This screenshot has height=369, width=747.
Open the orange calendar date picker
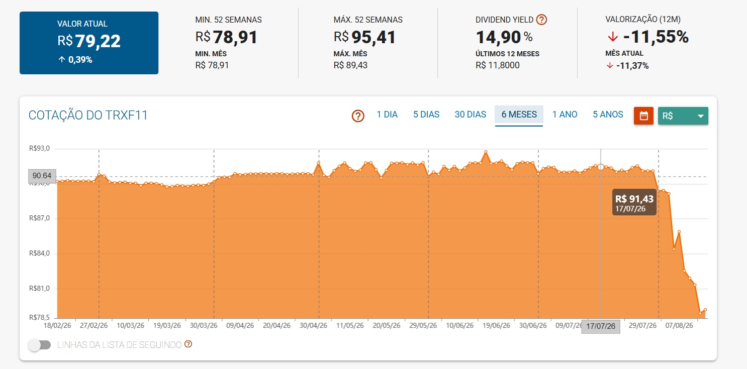click(643, 116)
